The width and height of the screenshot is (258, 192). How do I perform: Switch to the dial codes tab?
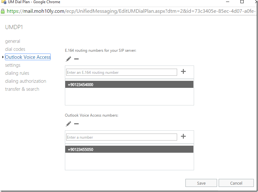click(x=15, y=49)
